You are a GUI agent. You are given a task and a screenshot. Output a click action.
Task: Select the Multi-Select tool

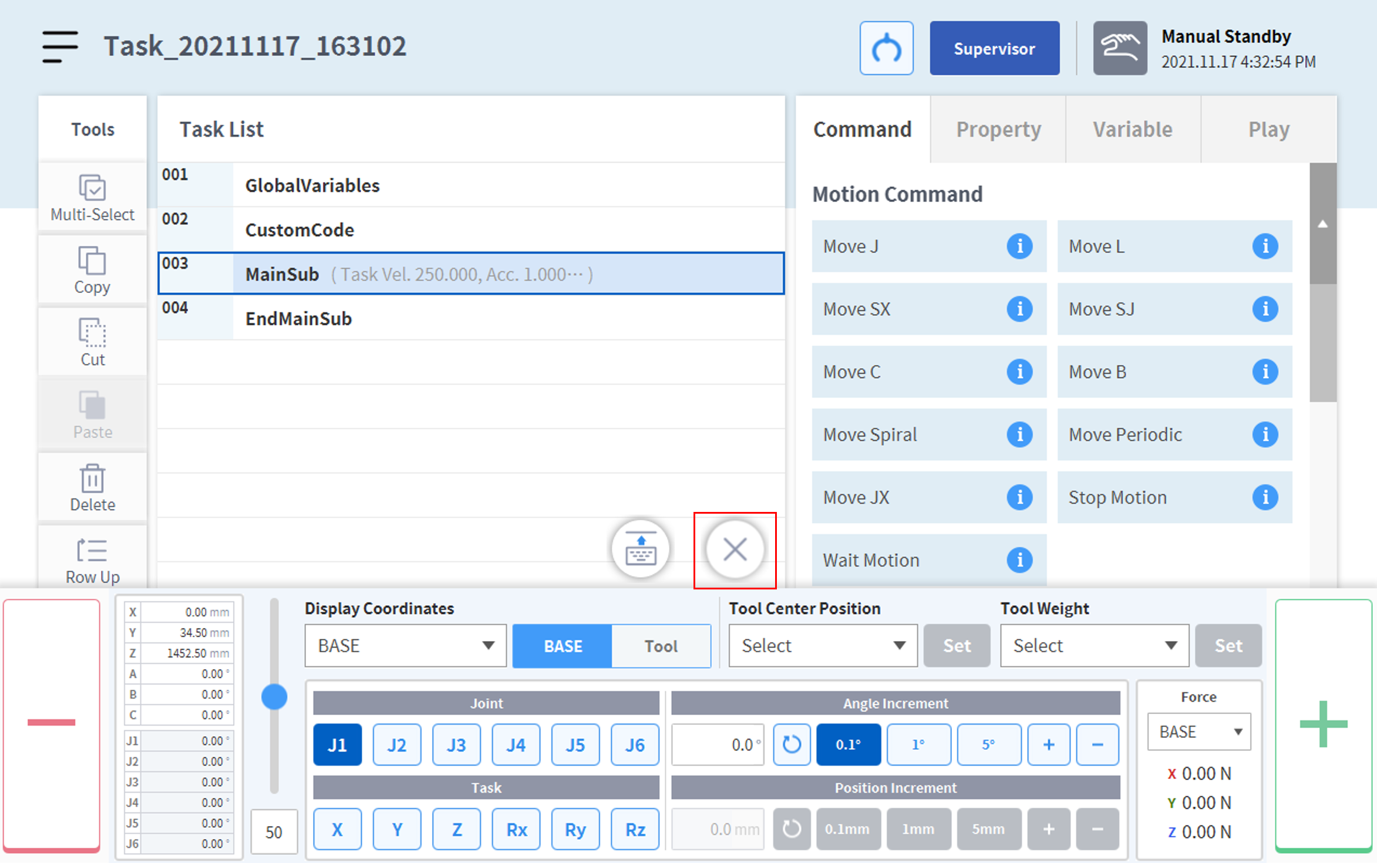pyautogui.click(x=92, y=198)
